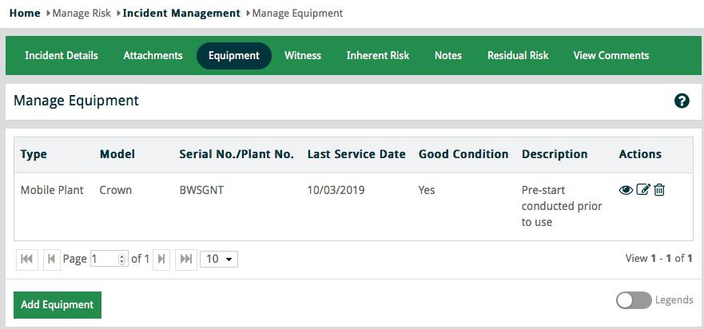Screen dimensions: 704x329
Task: Click the Incident Management breadcrumb link
Action: point(181,13)
